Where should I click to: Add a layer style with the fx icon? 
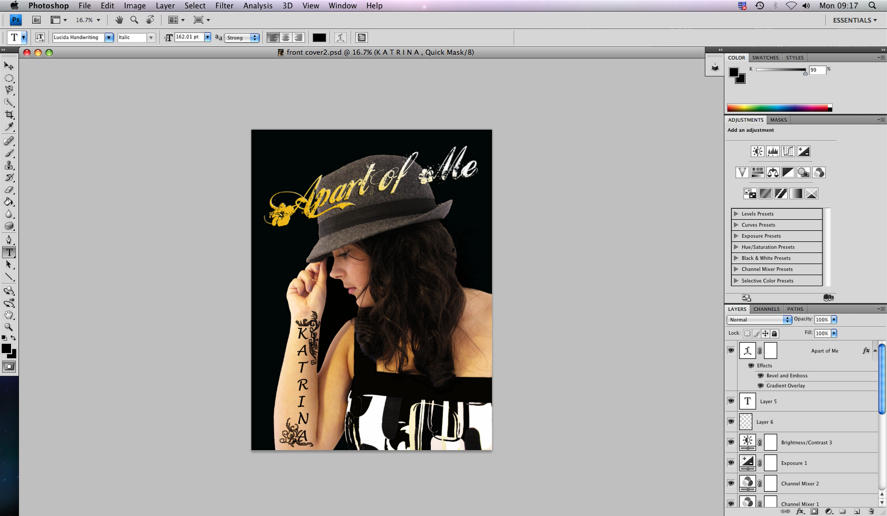click(801, 512)
